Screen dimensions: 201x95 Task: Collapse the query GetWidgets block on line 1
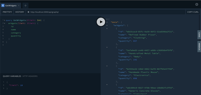click(x=5, y=20)
